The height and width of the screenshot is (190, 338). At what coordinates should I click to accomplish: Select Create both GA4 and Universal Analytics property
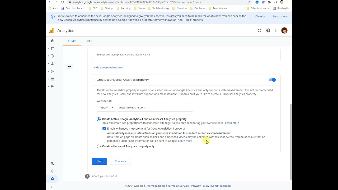pos(98,119)
